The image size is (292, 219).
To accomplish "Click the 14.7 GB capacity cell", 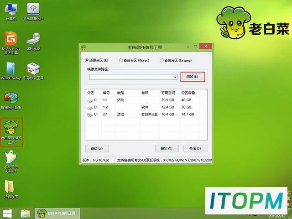I will (188, 114).
